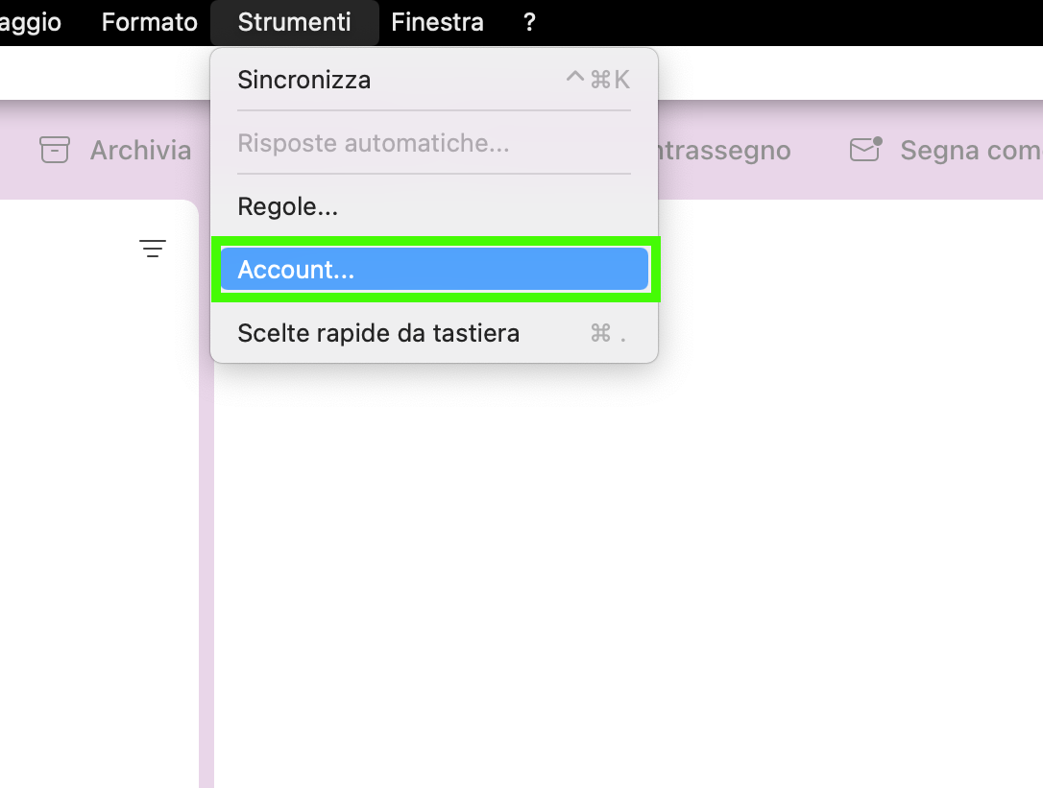The image size is (1043, 788).
Task: Click the Sincronizza keyboard shortcut hint
Action: point(597,79)
